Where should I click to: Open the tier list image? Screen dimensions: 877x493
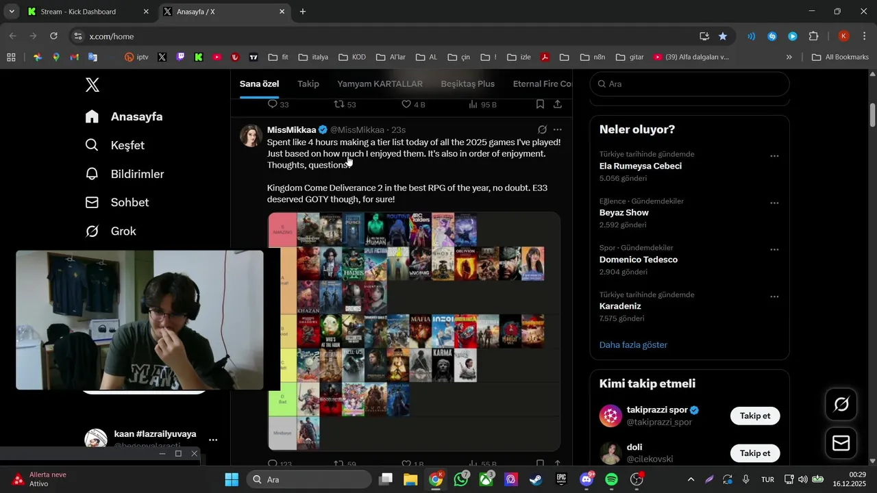click(x=414, y=331)
